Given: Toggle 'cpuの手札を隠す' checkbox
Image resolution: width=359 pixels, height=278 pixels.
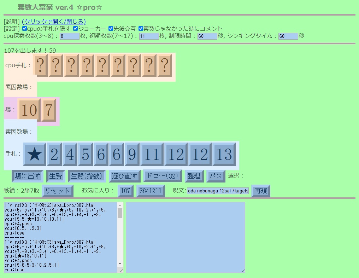Looking at the screenshot, I should pos(24,29).
